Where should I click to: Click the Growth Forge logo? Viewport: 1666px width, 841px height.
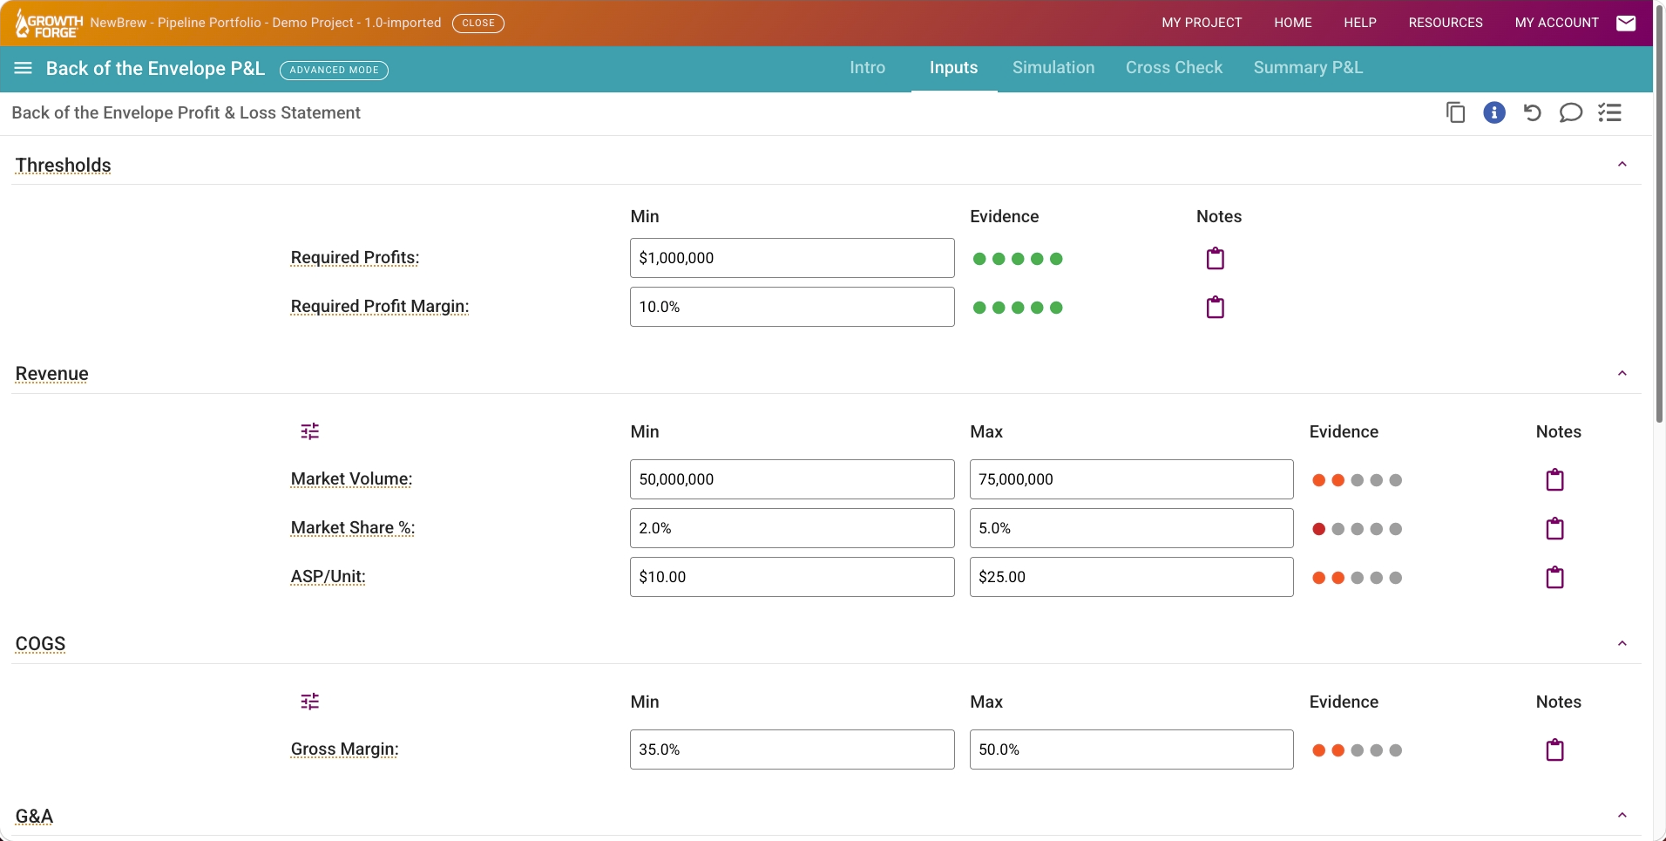[x=49, y=24]
